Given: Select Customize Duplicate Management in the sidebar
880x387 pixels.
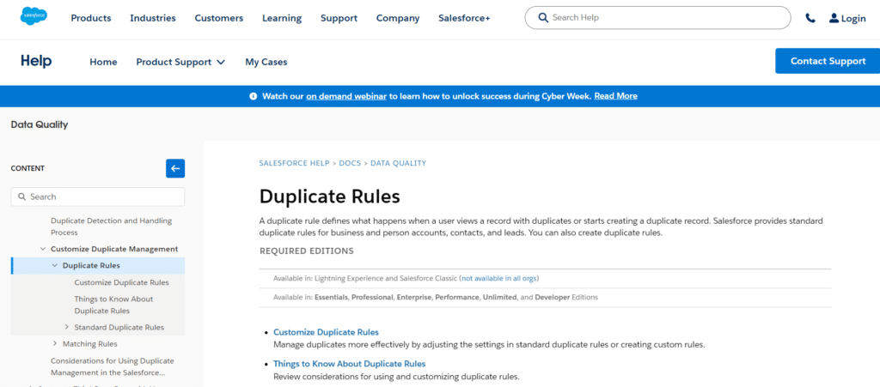Looking at the screenshot, I should pyautogui.click(x=114, y=249).
